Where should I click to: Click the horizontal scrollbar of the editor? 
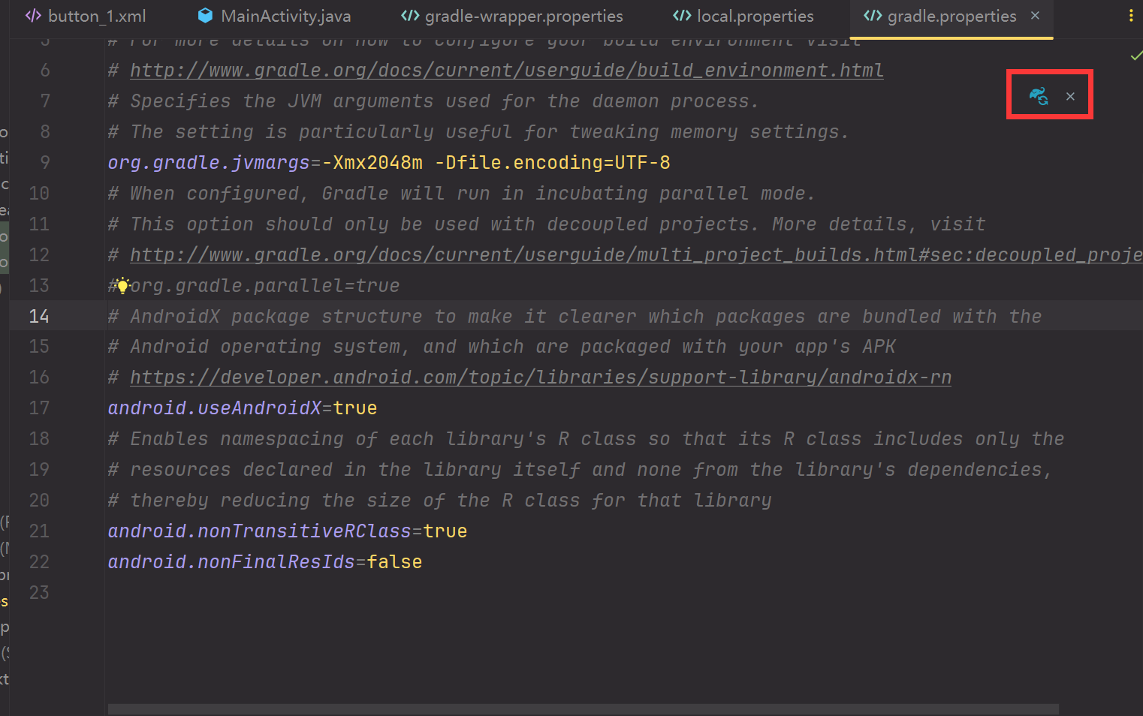pos(583,709)
